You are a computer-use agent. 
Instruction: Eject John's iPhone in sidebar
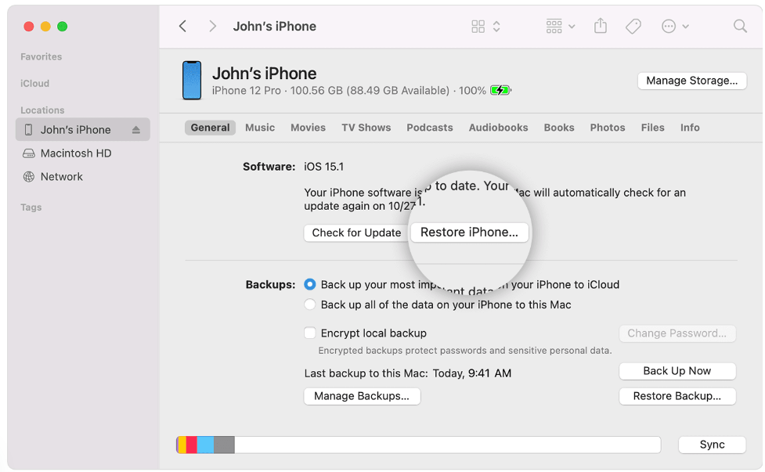136,130
